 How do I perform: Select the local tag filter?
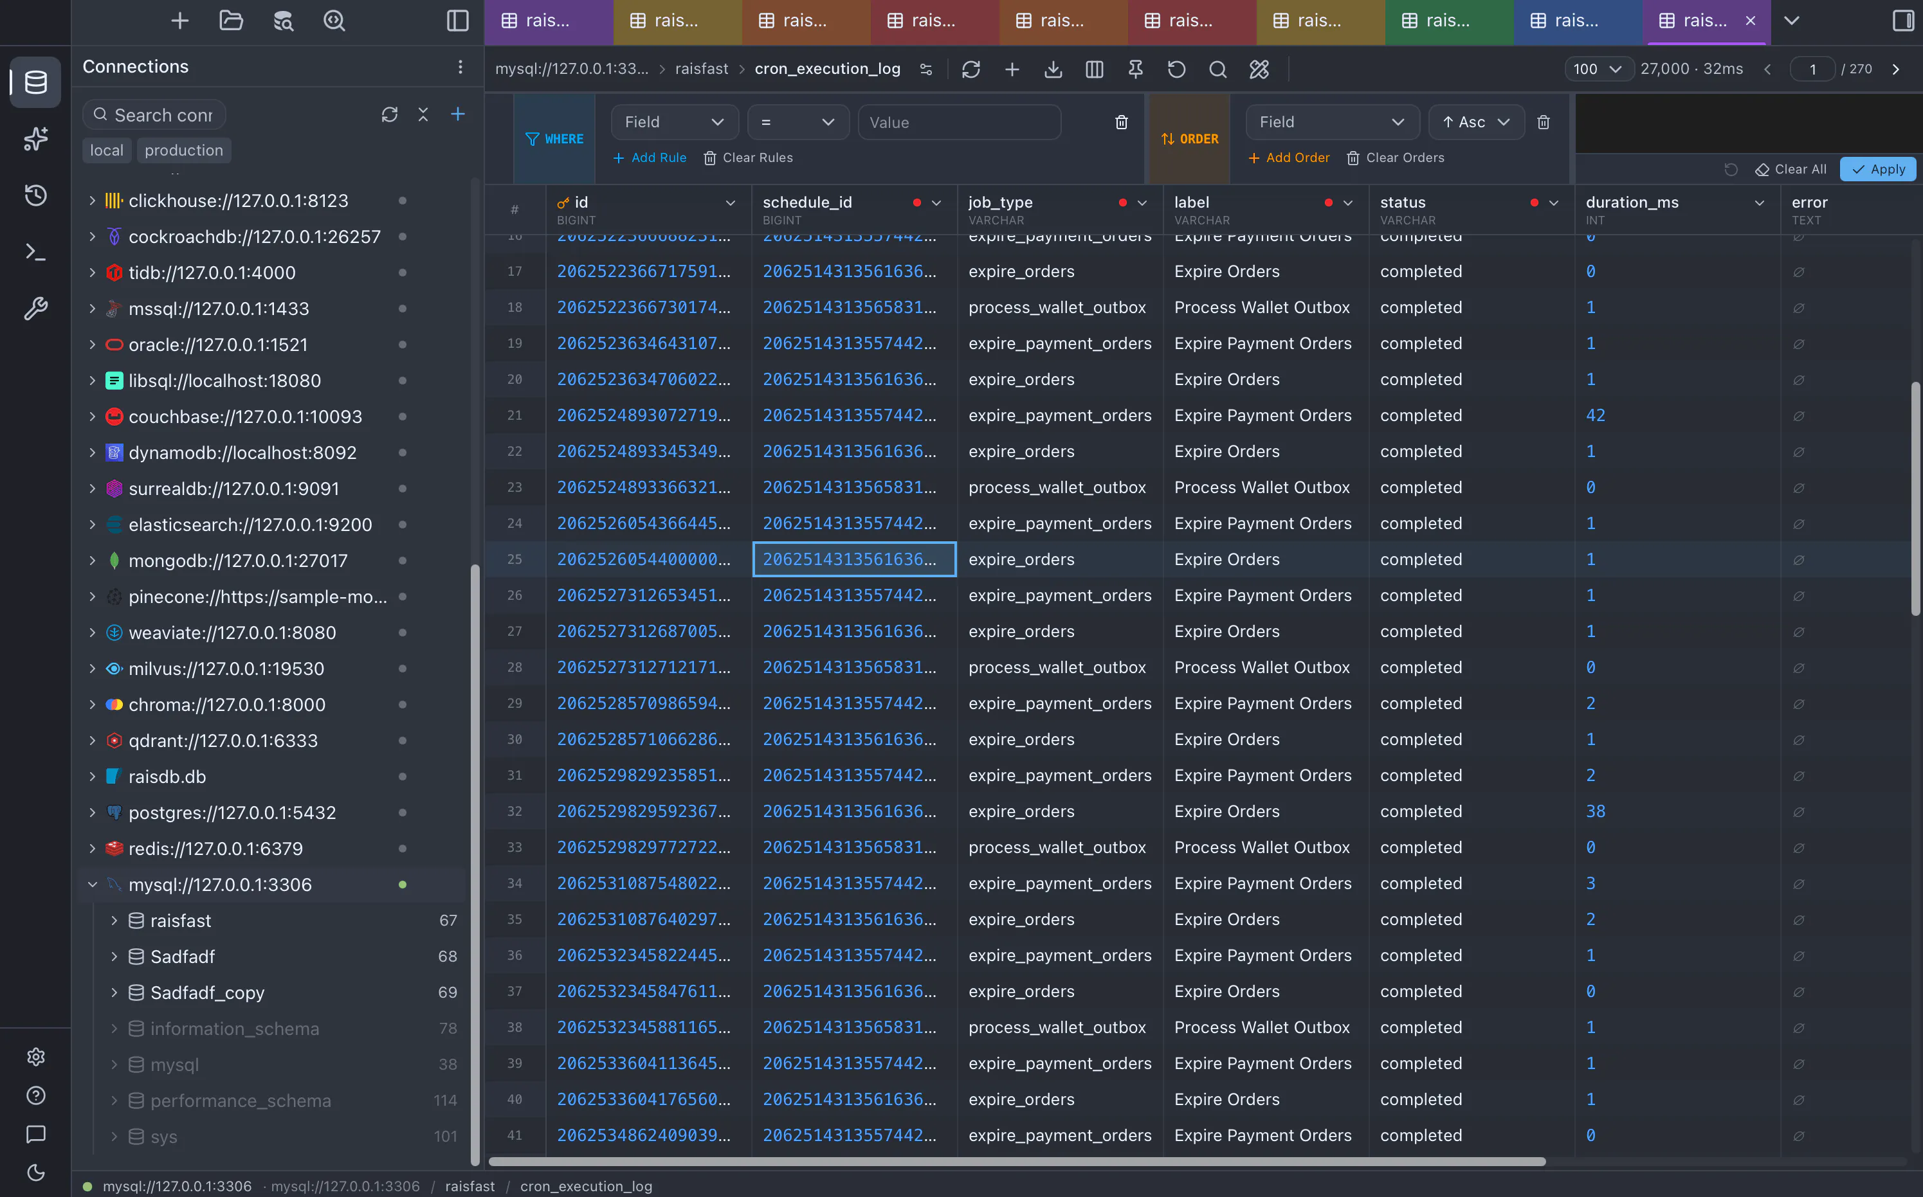[107, 150]
